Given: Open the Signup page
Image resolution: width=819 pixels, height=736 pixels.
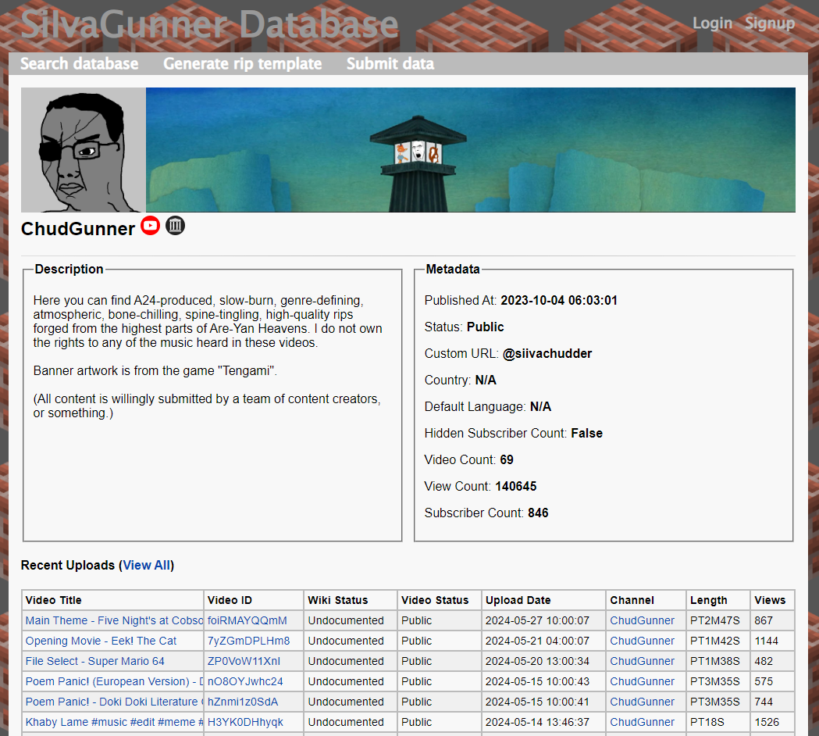Looking at the screenshot, I should pyautogui.click(x=770, y=23).
